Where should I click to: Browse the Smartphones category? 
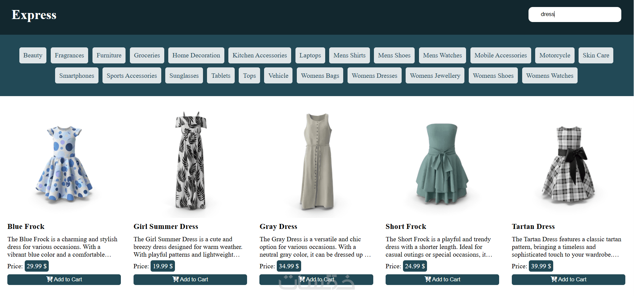pos(77,75)
